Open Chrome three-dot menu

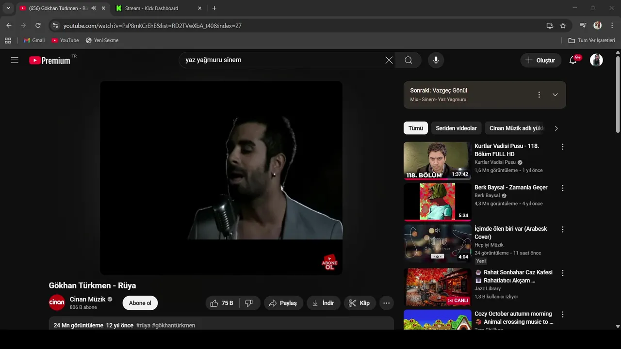[612, 25]
